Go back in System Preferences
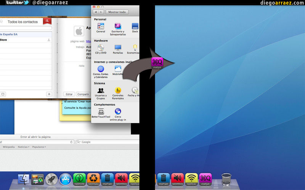Image resolution: width=305 pixels, height=190 pixels. 96,12
